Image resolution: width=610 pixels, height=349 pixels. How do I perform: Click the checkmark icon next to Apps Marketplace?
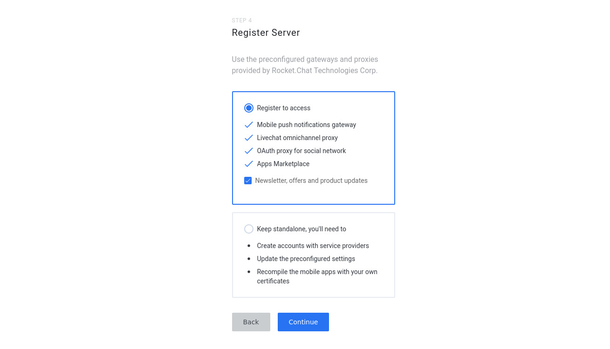[x=249, y=164]
